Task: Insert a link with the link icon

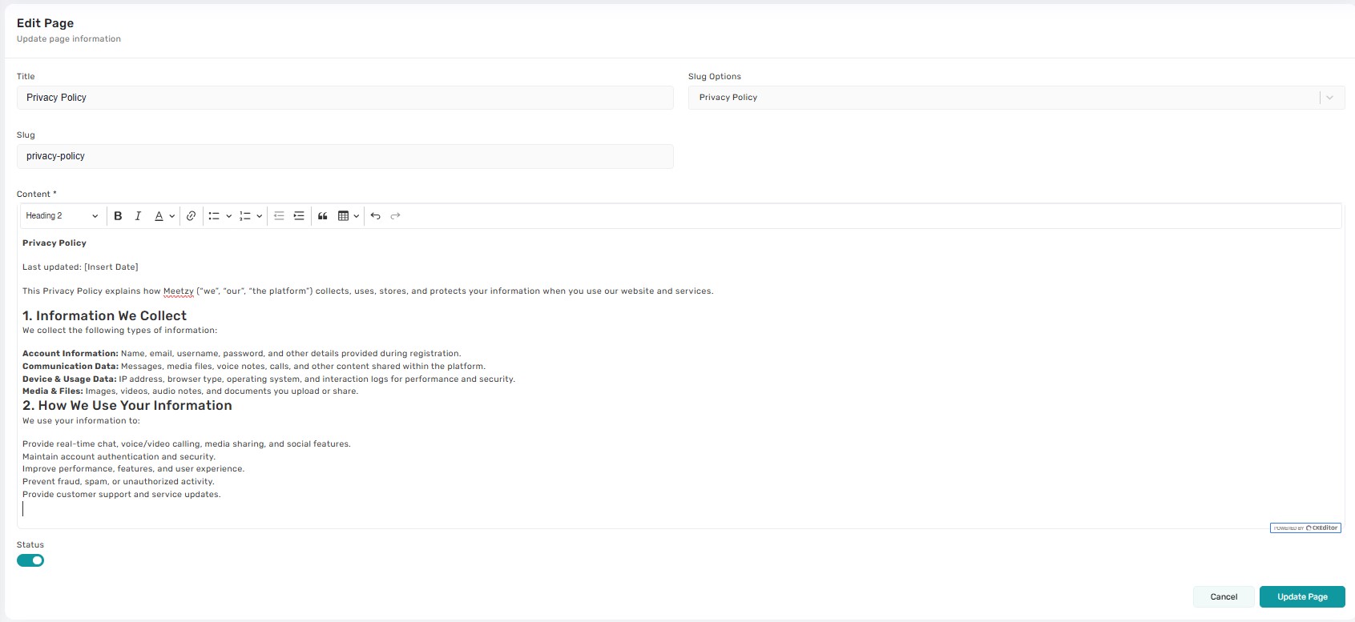Action: tap(191, 216)
